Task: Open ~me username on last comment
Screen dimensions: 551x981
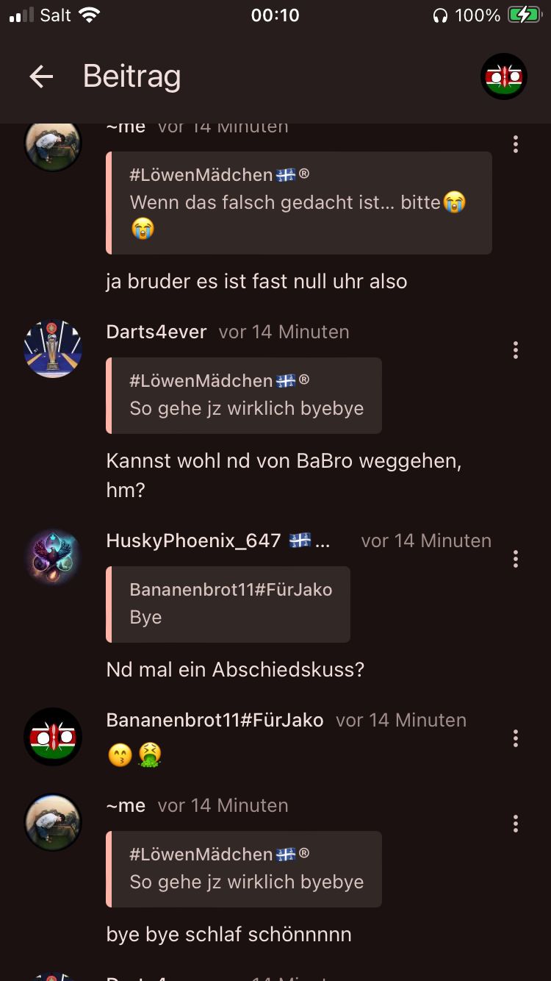Action: coord(126,805)
